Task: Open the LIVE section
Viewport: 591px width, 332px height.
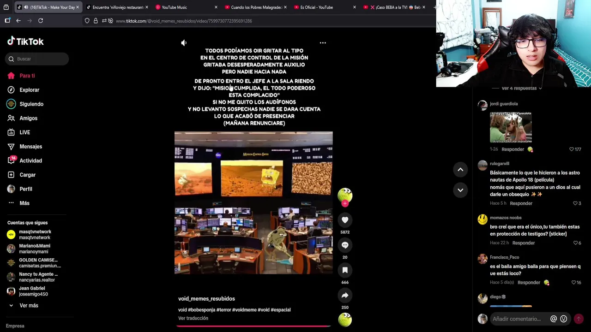Action: pos(24,132)
